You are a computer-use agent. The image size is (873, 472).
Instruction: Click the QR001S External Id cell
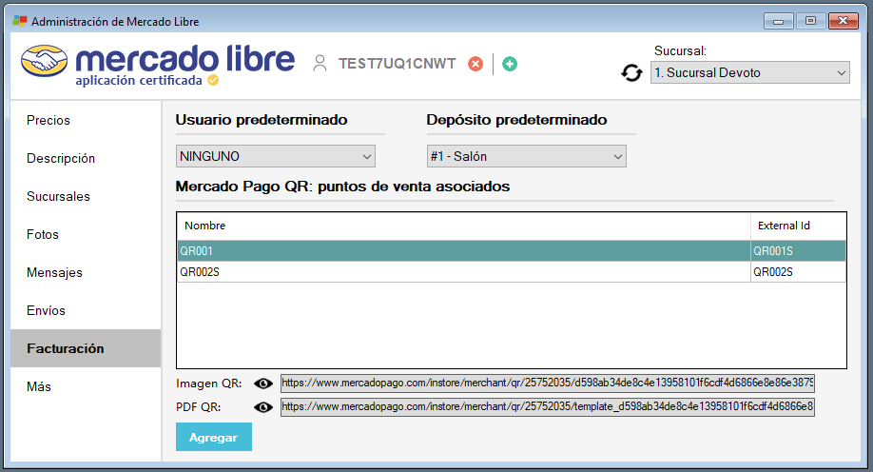798,251
